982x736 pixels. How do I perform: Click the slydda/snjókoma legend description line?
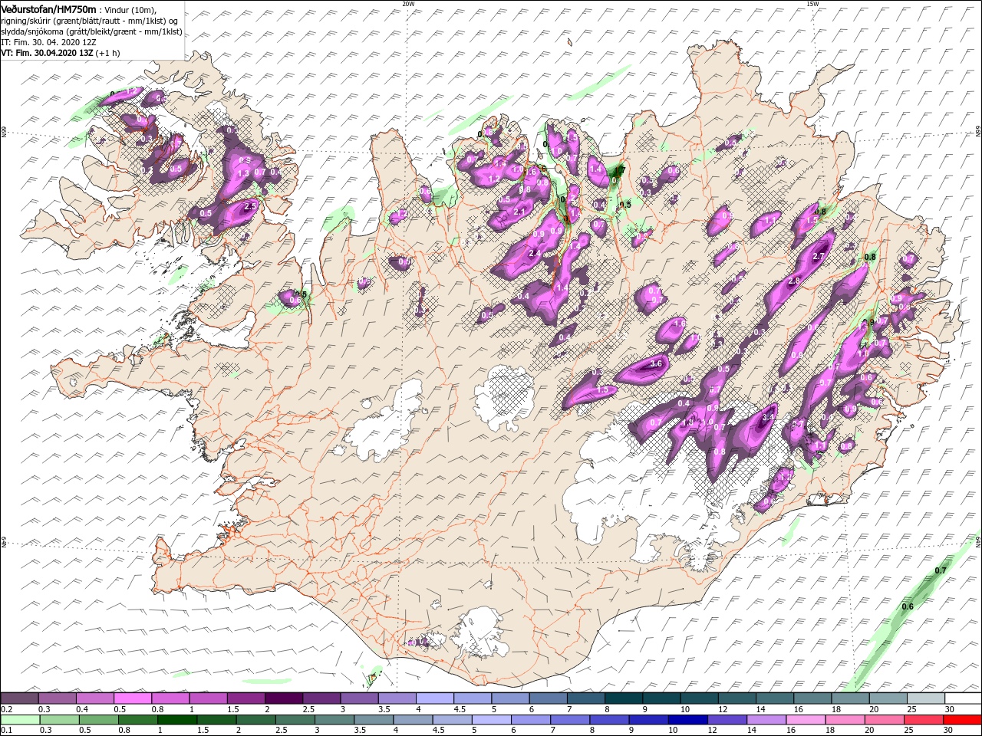tap(90, 31)
